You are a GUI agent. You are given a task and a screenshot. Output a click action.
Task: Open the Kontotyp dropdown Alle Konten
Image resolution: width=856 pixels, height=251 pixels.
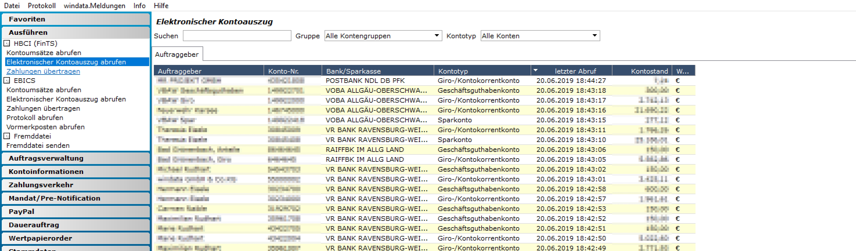coord(540,36)
